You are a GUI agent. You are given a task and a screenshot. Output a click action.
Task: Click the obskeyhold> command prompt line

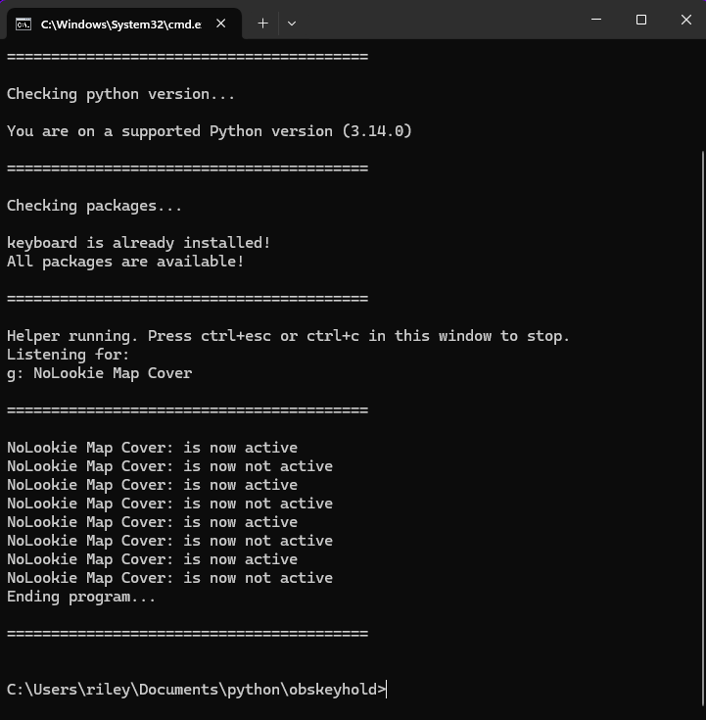click(x=196, y=690)
